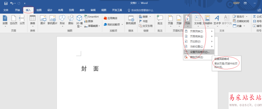Click the Redo icon in the quick access toolbar
Image resolution: width=262 pixels, height=109 pixels.
[19, 3]
